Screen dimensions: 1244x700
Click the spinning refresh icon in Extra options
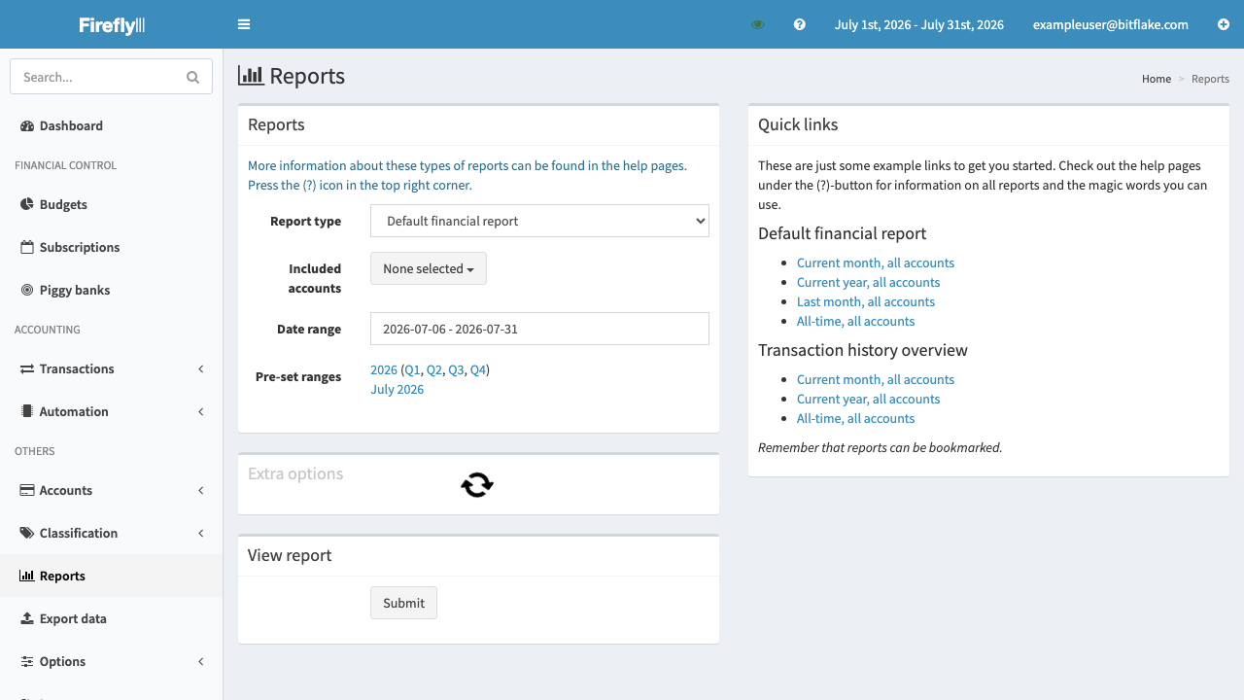[477, 484]
